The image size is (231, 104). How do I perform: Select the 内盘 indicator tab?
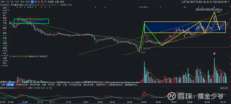59,85
